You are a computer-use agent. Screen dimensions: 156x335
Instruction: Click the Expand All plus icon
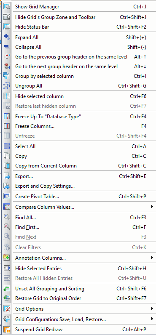tap(7, 37)
